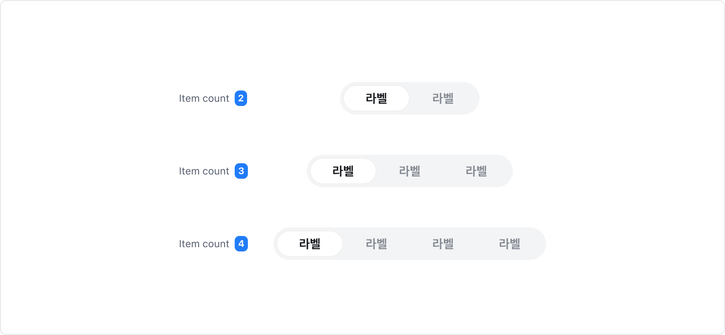Click the blue badge showing 3

tap(241, 171)
